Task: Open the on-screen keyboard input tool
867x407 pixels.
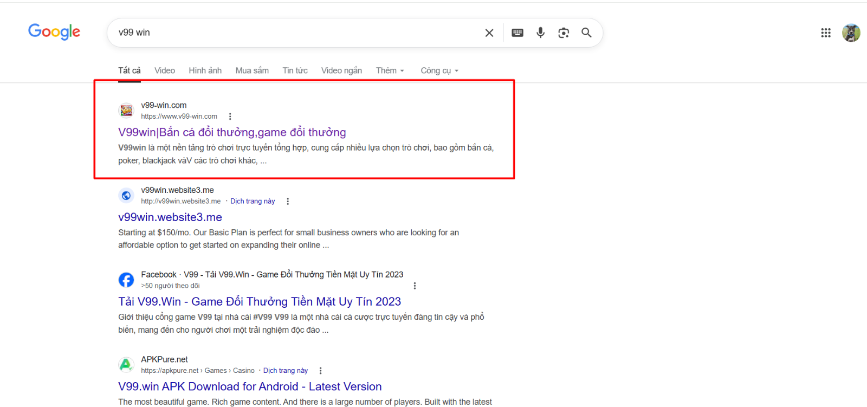Action: pyautogui.click(x=517, y=33)
